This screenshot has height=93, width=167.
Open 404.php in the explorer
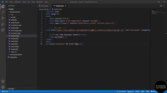click(x=14, y=20)
